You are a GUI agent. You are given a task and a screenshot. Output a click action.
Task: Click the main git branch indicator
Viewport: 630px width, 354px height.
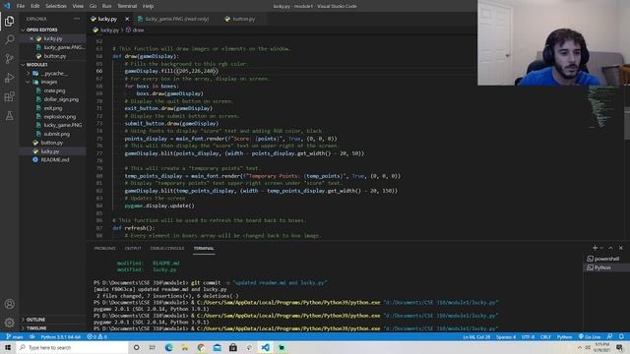15,337
